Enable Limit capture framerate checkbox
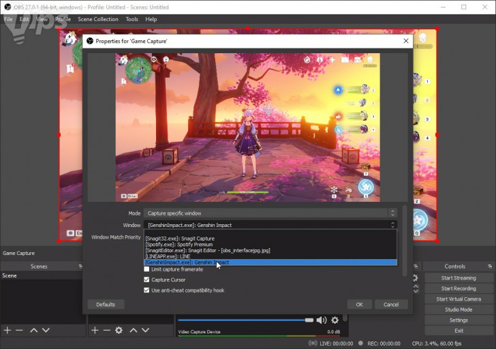The image size is (496, 349). [146, 269]
